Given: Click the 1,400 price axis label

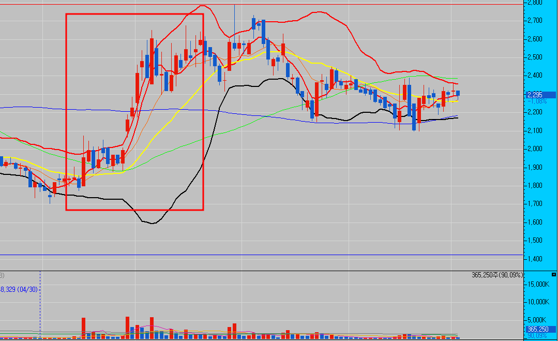Looking at the screenshot, I should [535, 259].
